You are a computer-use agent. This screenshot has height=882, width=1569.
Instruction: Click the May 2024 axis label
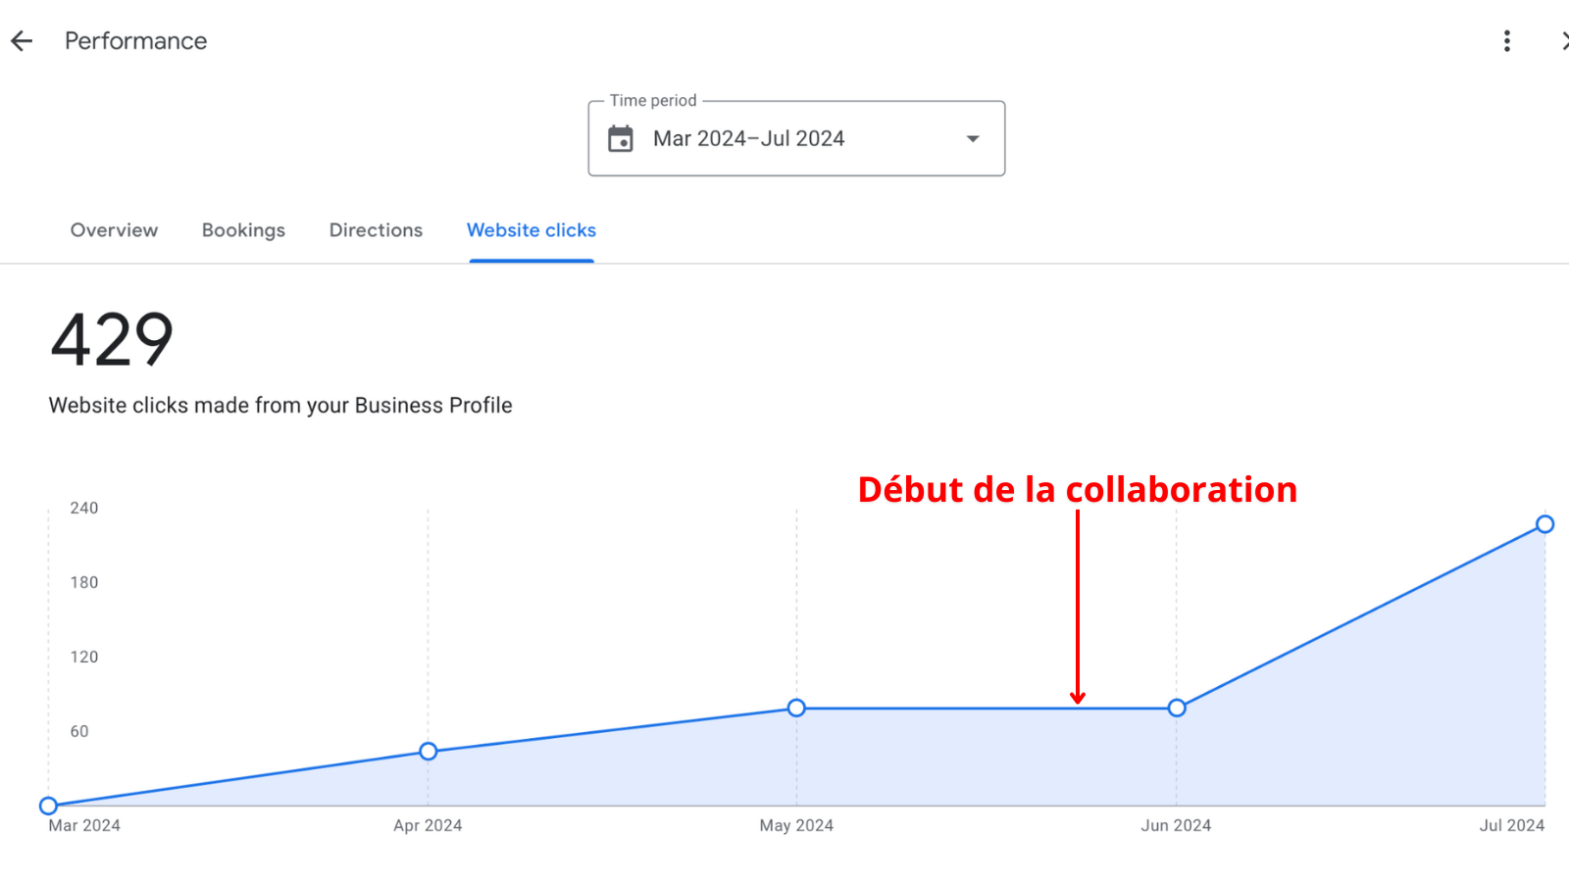tap(796, 825)
